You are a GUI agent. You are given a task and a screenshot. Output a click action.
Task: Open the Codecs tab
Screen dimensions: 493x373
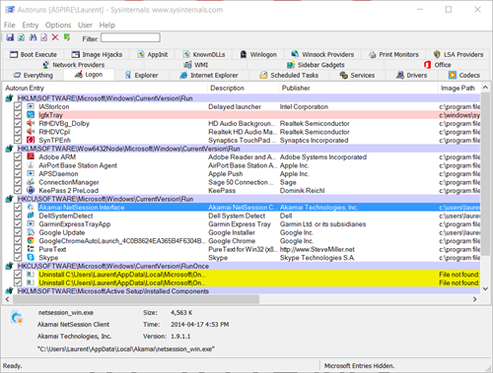(464, 75)
